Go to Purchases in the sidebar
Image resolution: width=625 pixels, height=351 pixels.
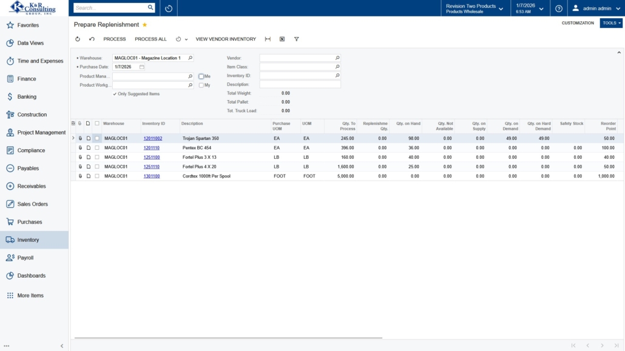point(30,222)
